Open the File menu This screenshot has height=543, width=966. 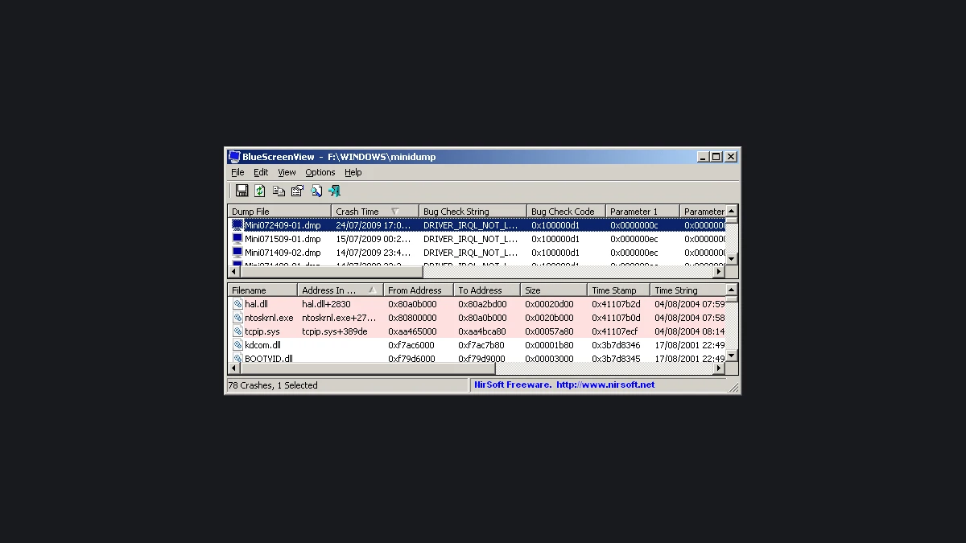coord(237,172)
